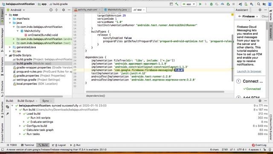Open the Android profiler gauge icon
273x154 pixels.
pyautogui.click(x=222, y=4)
